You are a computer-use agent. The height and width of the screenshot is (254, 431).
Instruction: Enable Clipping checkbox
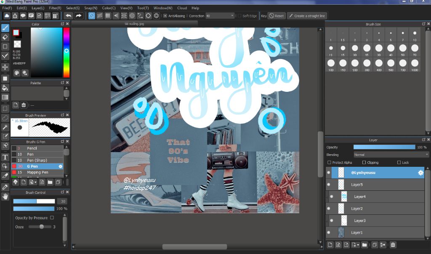click(364, 163)
